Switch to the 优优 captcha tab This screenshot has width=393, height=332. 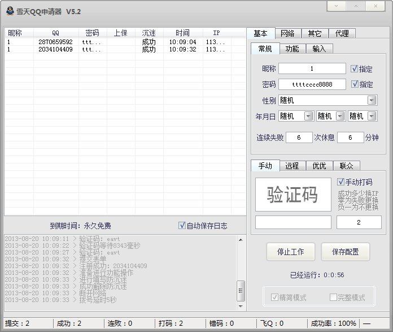pos(320,166)
